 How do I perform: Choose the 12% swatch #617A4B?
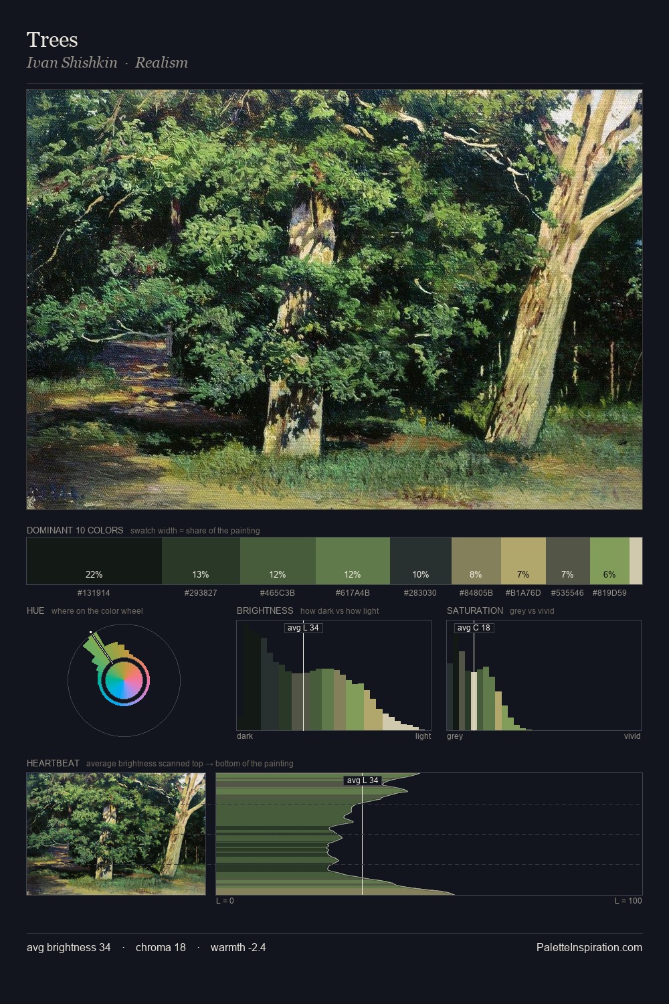(x=353, y=561)
